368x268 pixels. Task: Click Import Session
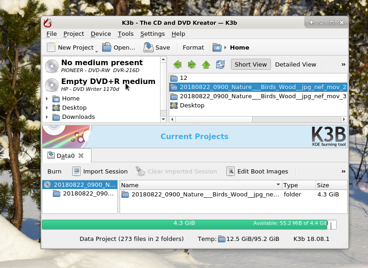point(100,172)
